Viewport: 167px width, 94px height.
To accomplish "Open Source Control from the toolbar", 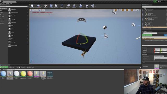I will pyautogui.click(x=38, y=6).
